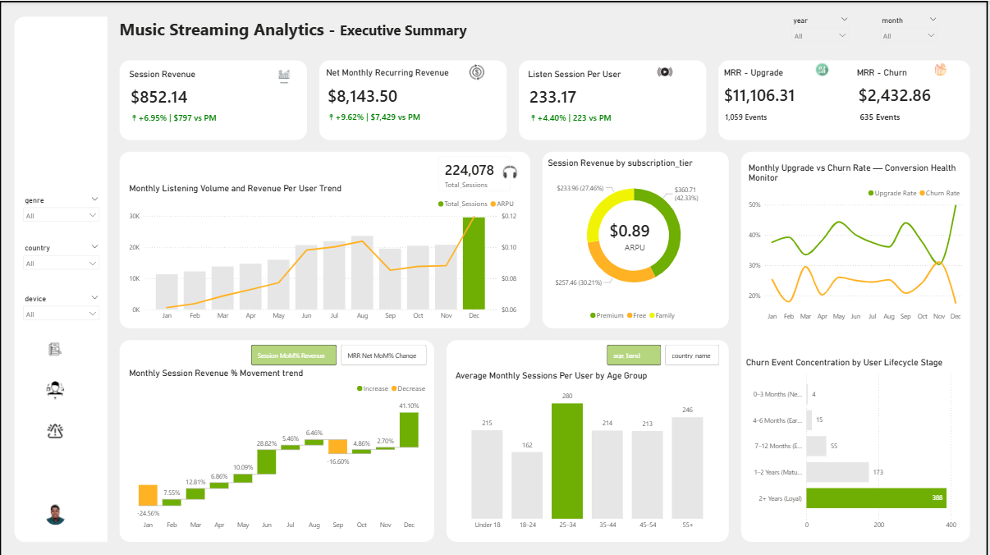Click the '1,059 Events' label
This screenshot has width=990, height=555.
pyautogui.click(x=745, y=117)
